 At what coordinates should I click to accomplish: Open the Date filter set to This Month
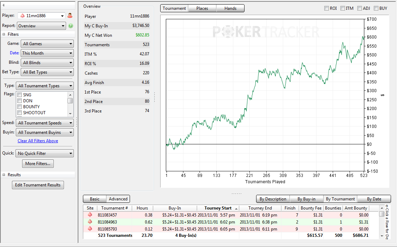[47, 53]
